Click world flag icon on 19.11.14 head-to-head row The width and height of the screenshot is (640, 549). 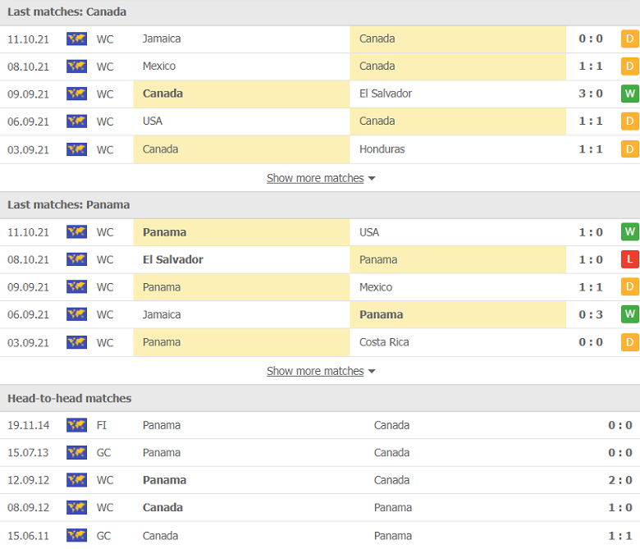pyautogui.click(x=76, y=425)
